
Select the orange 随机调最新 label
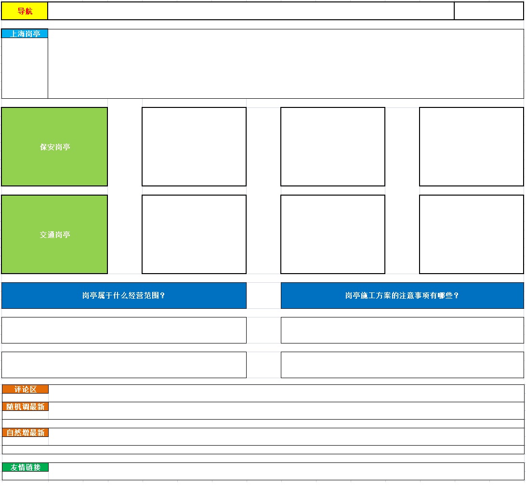[25, 407]
